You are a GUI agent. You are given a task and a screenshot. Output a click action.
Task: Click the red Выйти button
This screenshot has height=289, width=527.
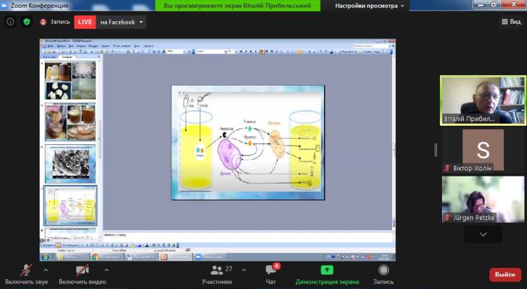click(x=505, y=275)
